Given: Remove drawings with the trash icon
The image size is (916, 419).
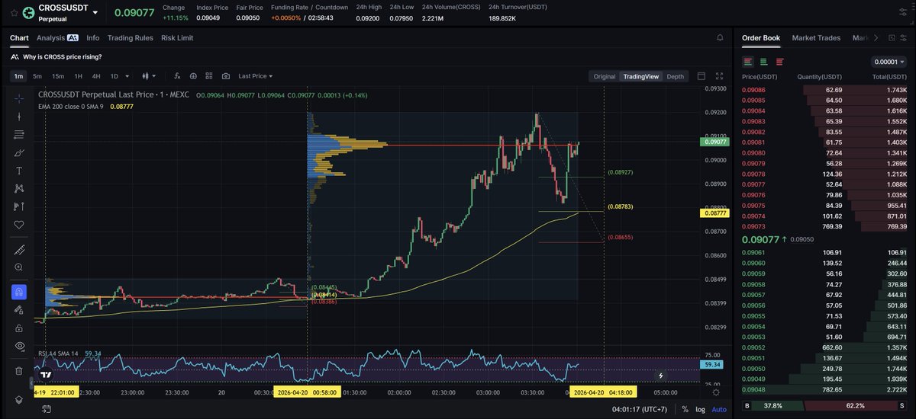Looking at the screenshot, I should point(18,371).
